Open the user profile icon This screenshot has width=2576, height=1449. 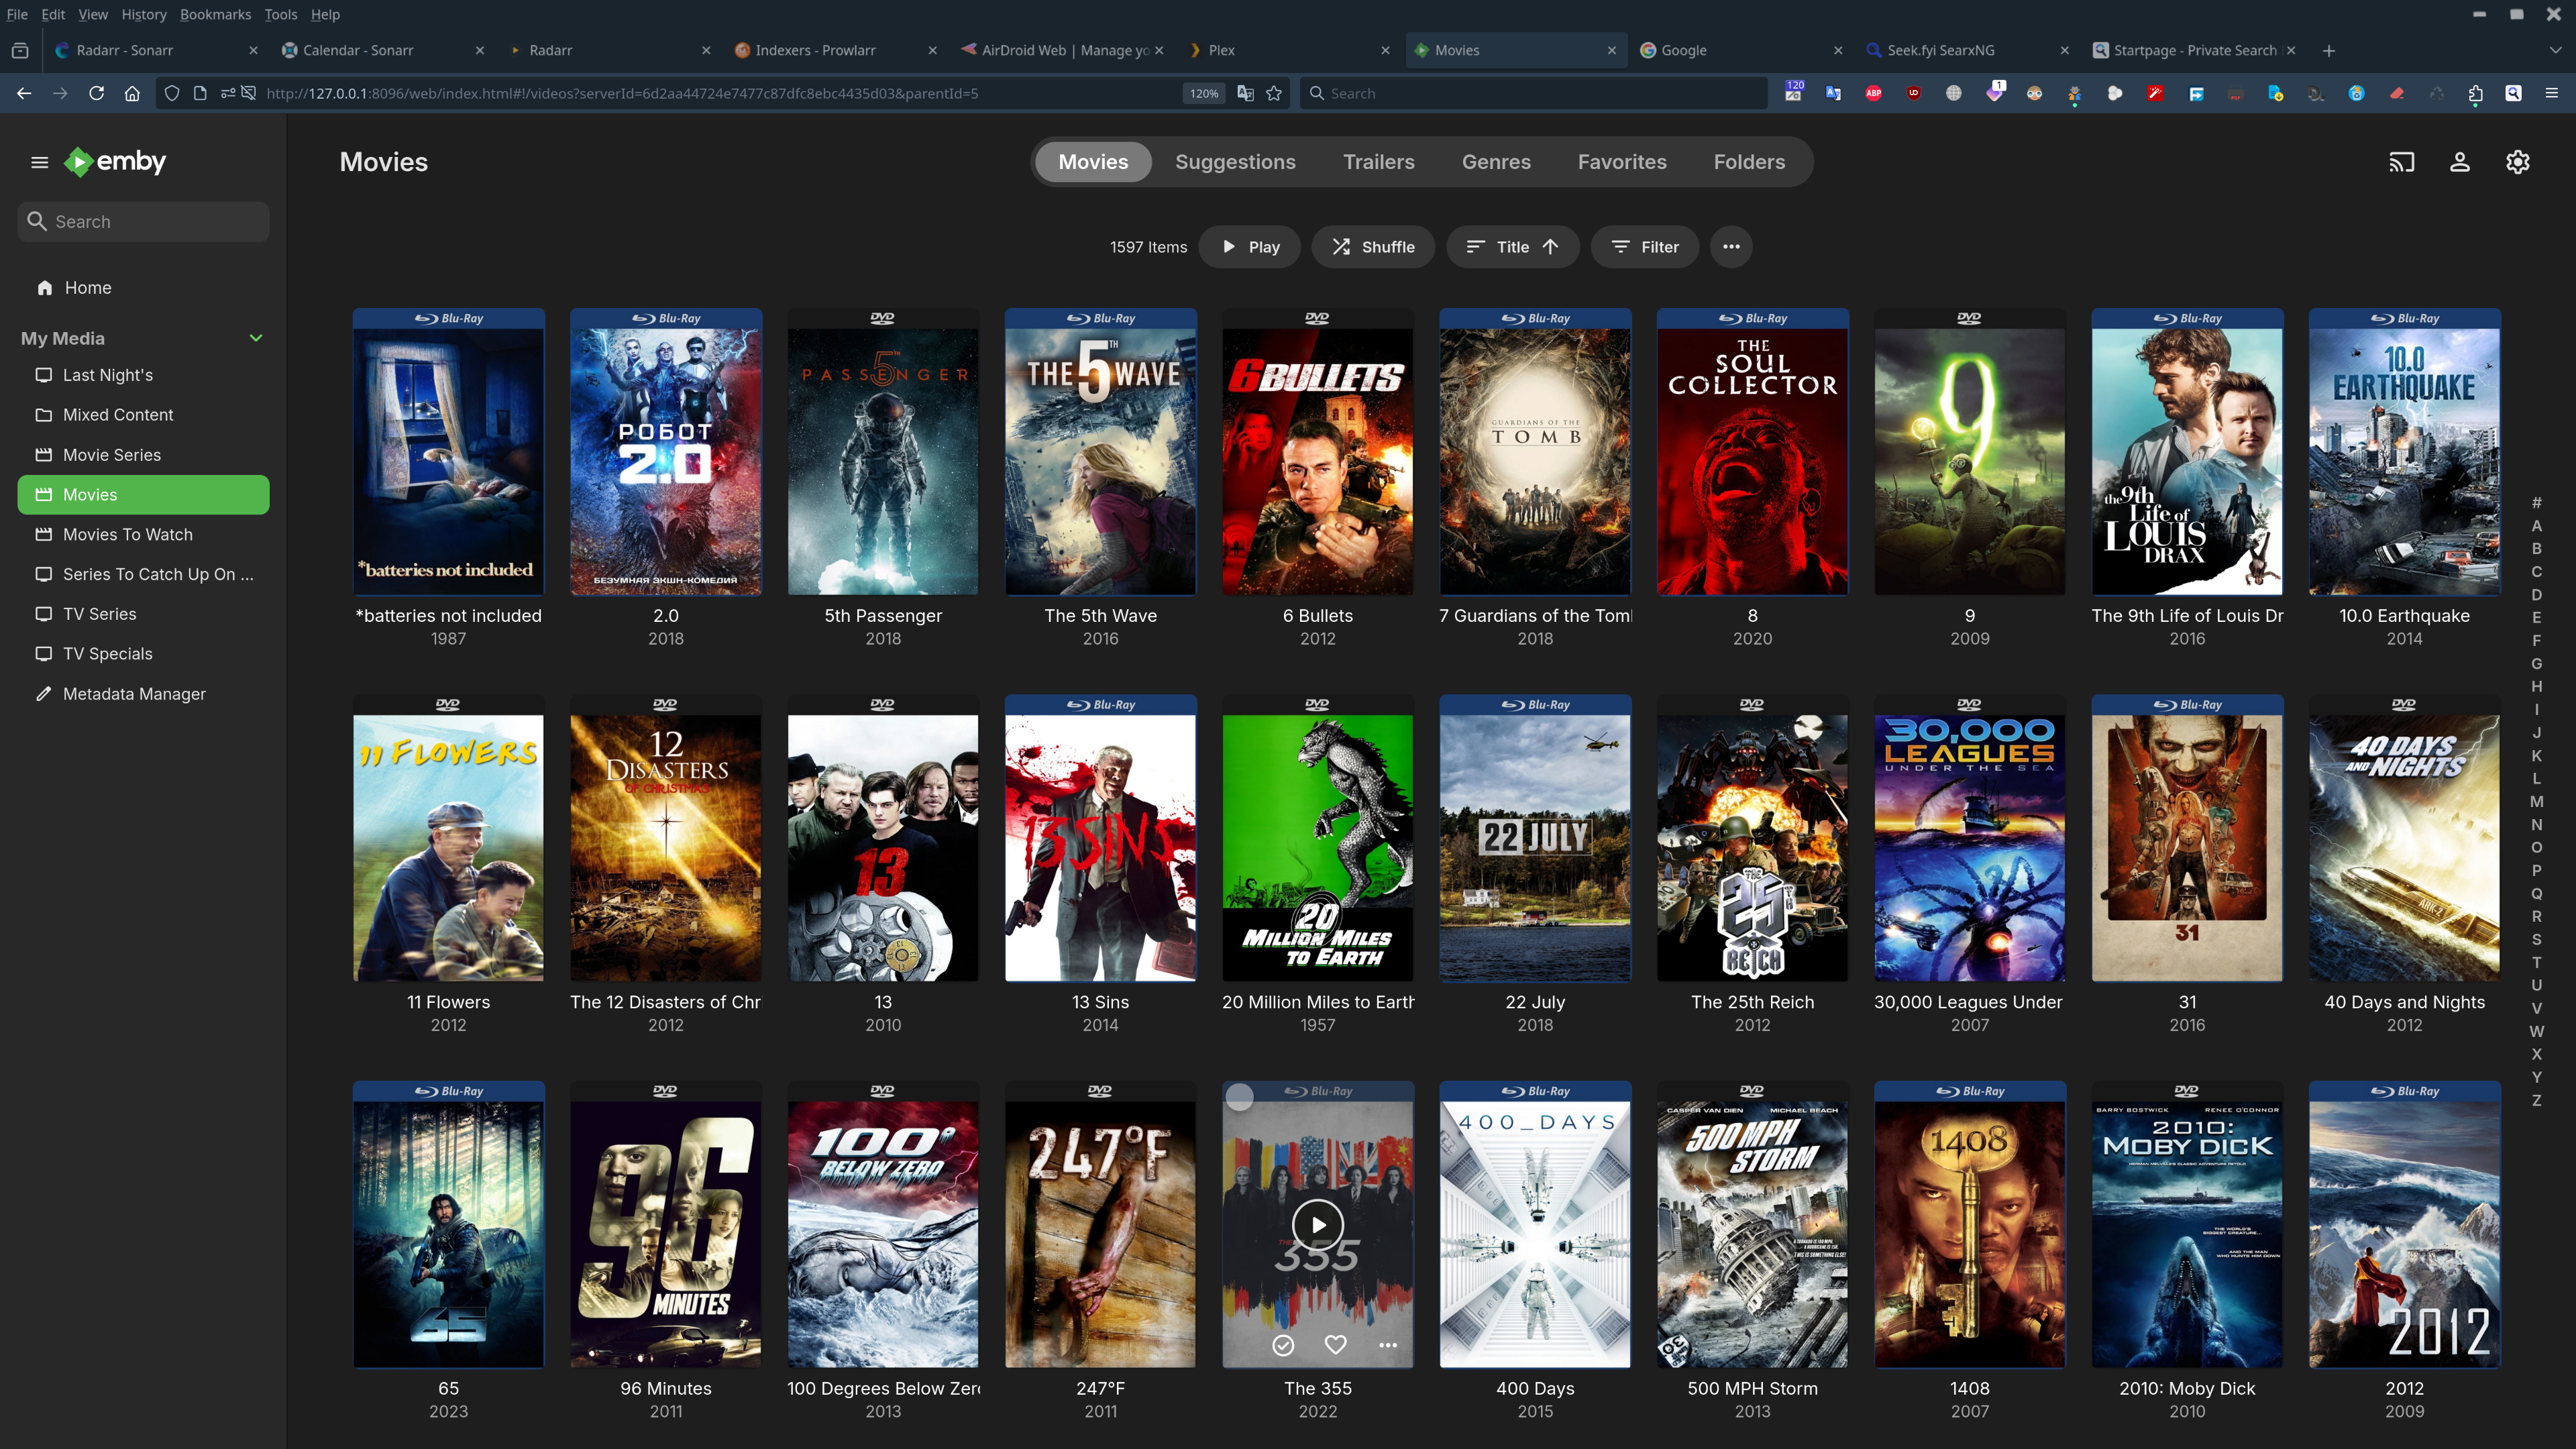tap(2459, 162)
